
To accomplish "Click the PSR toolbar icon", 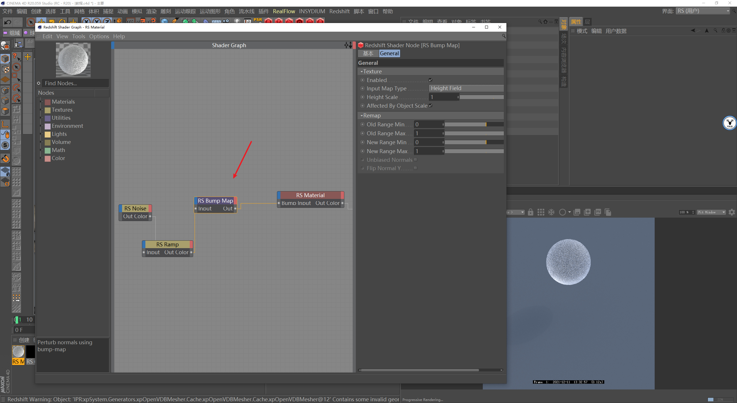I will tap(258, 20).
